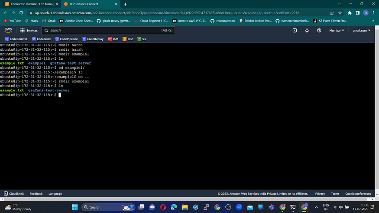Open the EC2 shortcut
This screenshot has height=213, width=379.
tap(128, 39)
